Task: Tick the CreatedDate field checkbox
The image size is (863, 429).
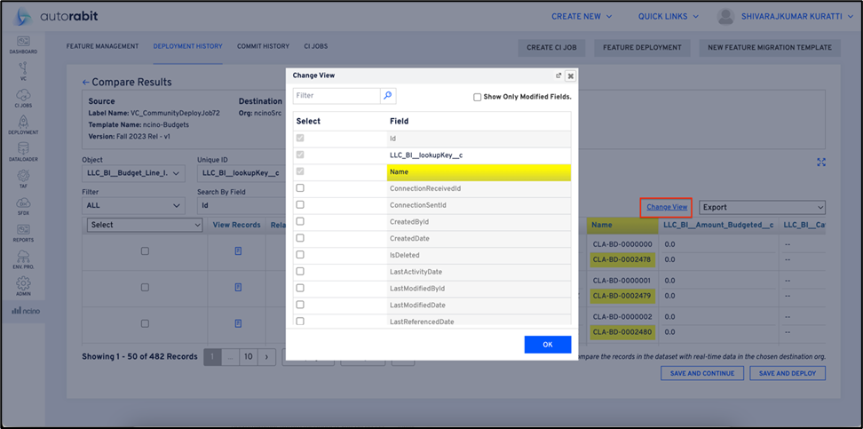Action: pyautogui.click(x=300, y=238)
